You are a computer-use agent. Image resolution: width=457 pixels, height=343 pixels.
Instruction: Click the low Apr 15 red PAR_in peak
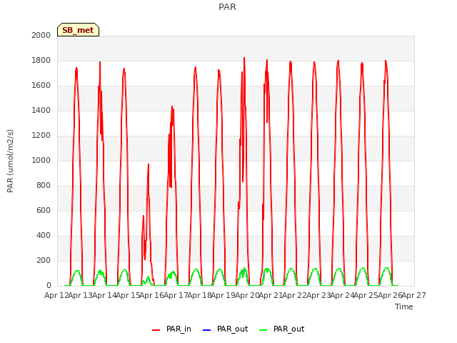pos(149,164)
